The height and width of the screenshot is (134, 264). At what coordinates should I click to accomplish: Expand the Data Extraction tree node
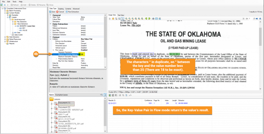point(5,37)
